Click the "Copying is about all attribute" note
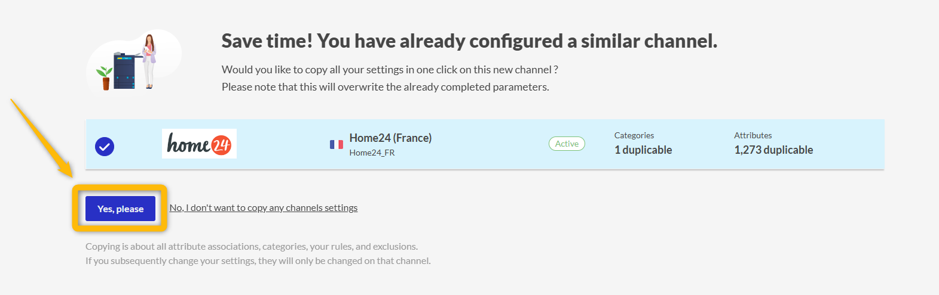Viewport: 939px width, 295px height. coord(252,246)
